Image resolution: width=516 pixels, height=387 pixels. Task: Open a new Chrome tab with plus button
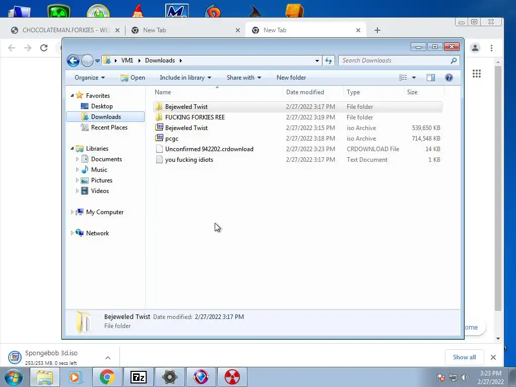(377, 30)
